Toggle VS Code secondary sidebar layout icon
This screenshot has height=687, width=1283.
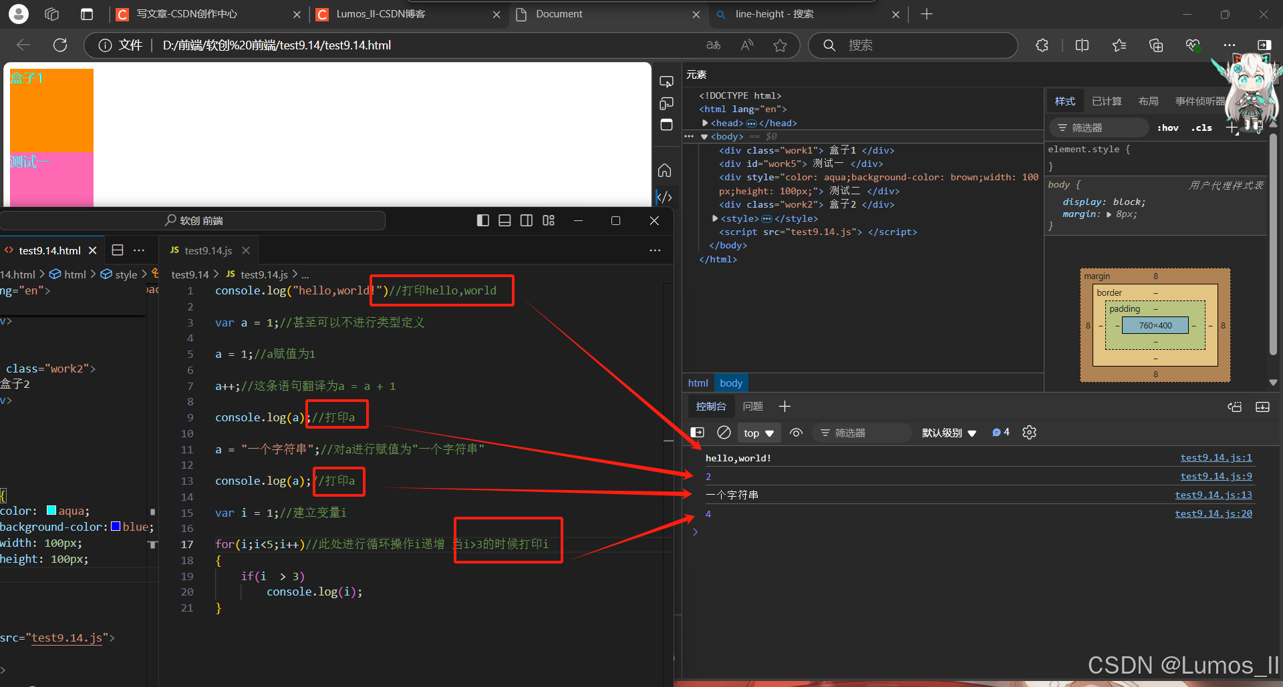tap(527, 220)
